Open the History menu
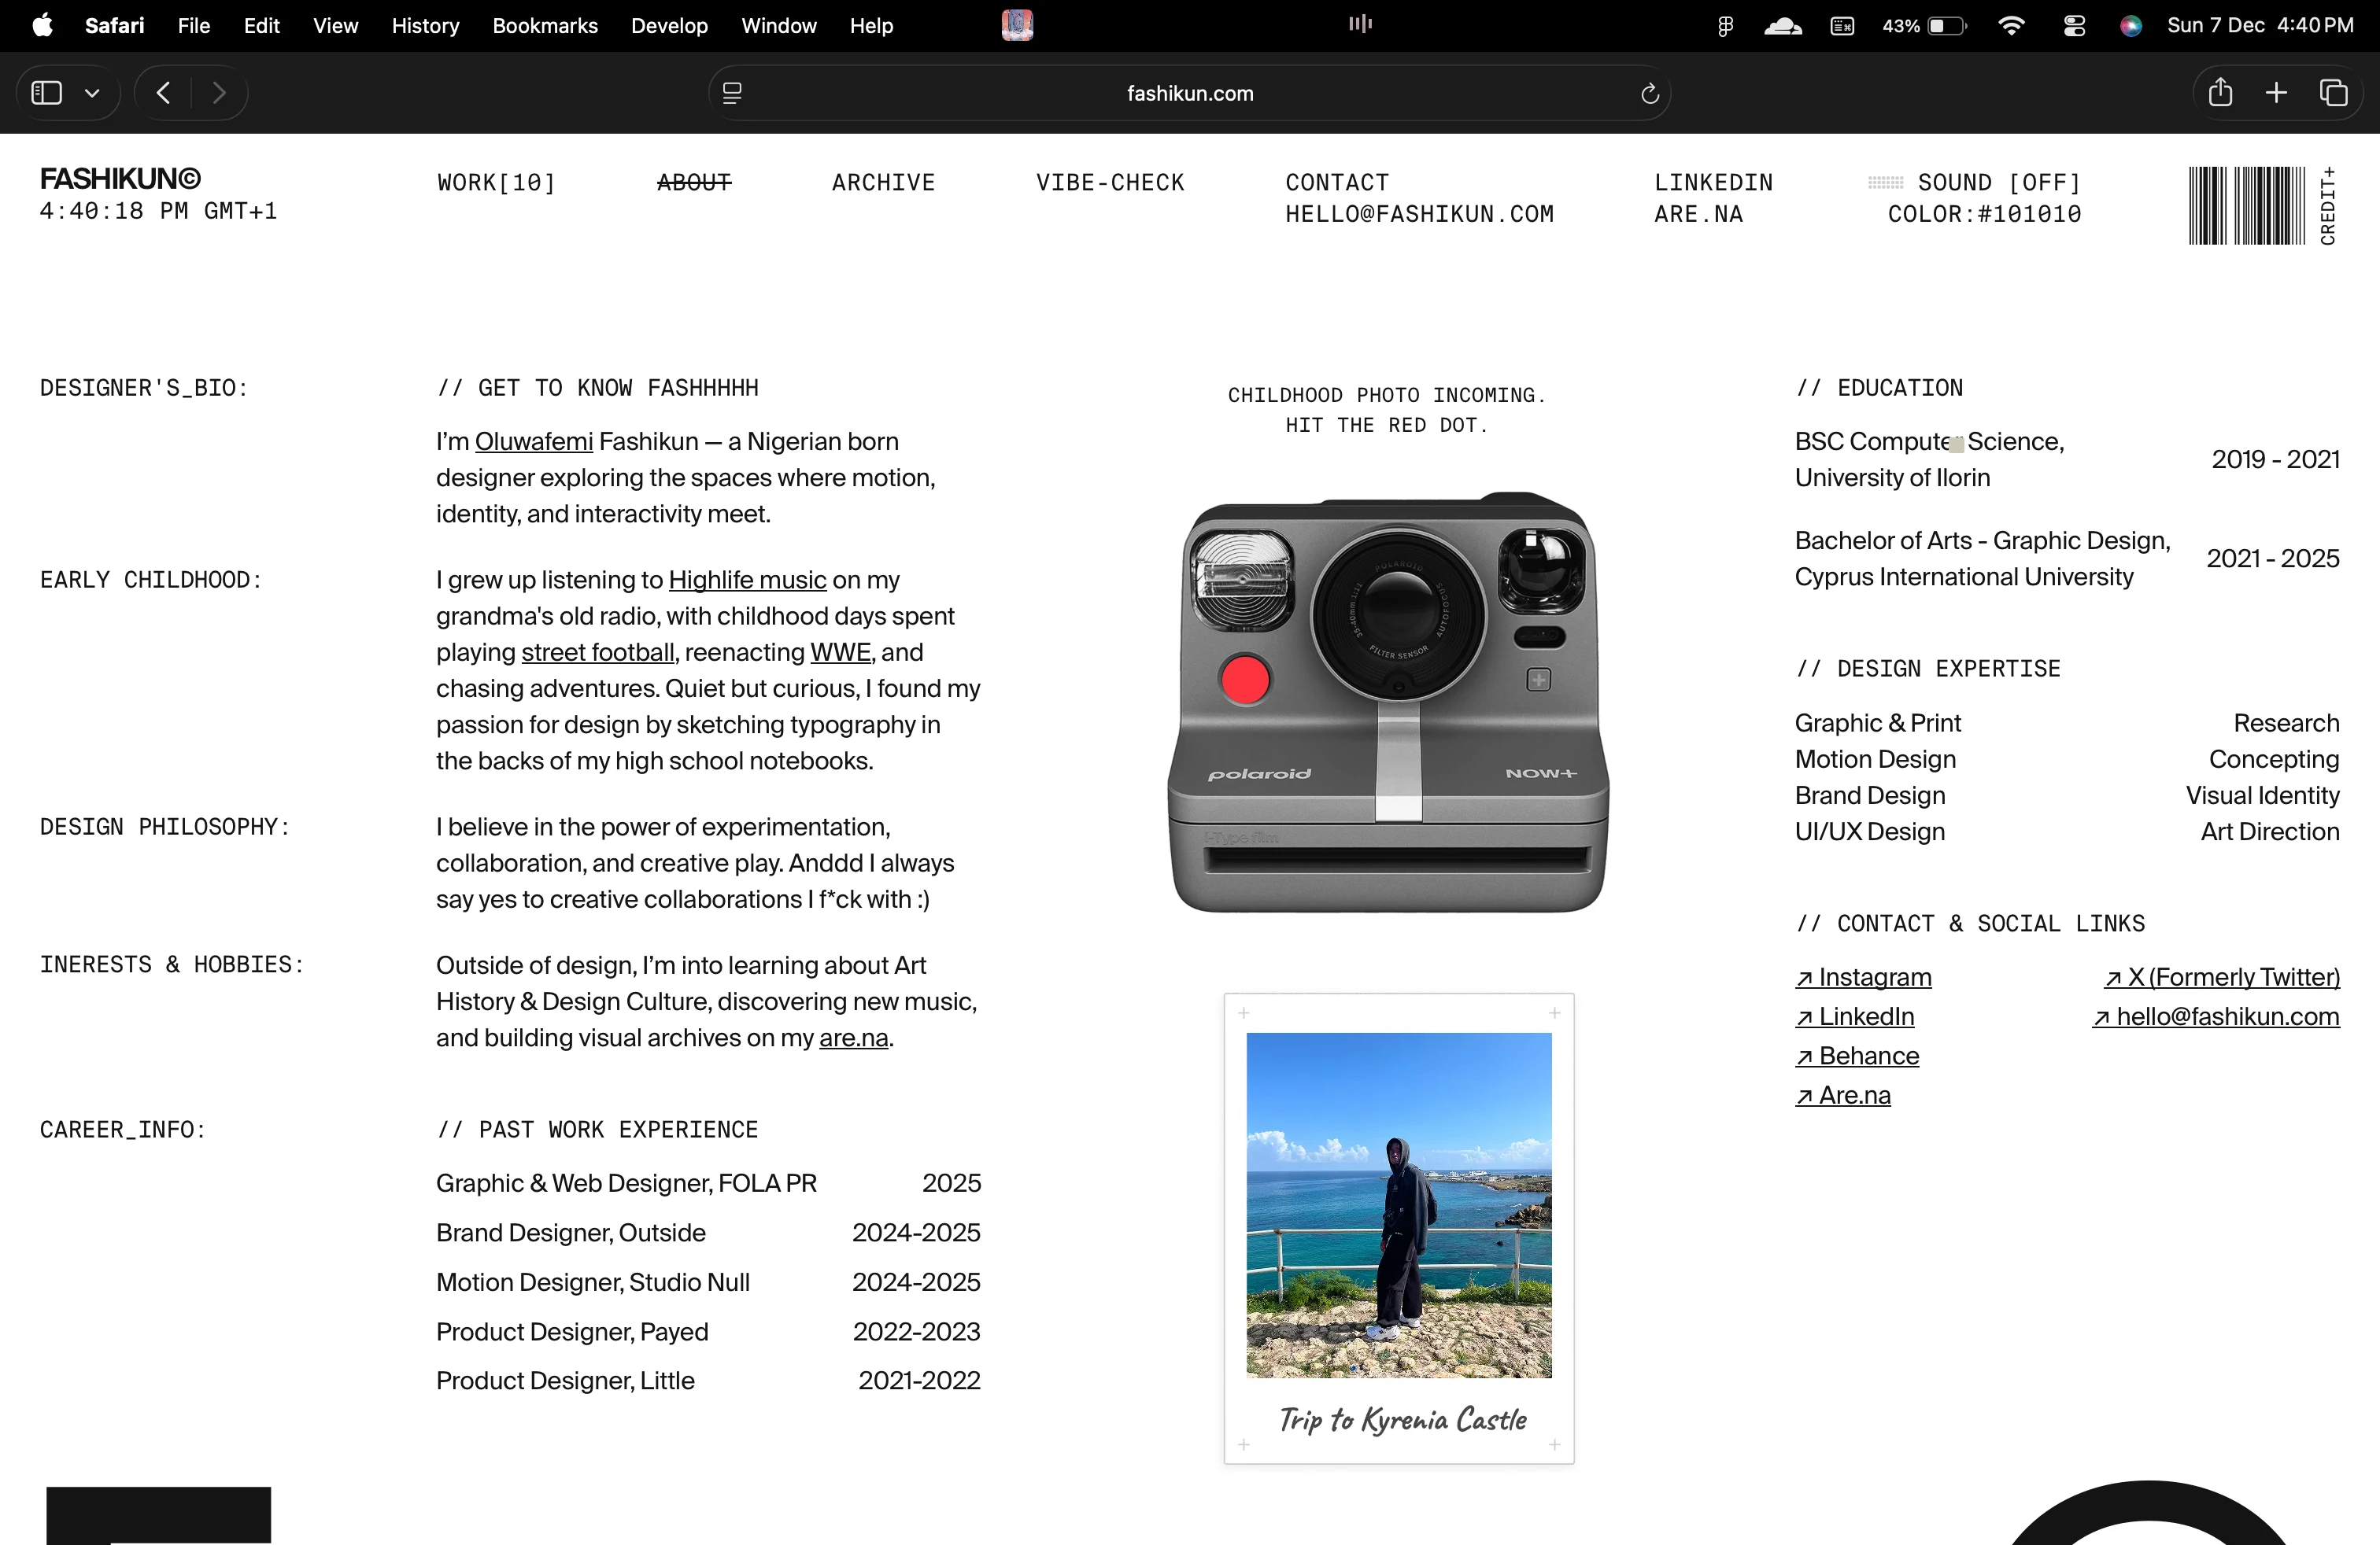This screenshot has width=2380, height=1545. pos(424,25)
